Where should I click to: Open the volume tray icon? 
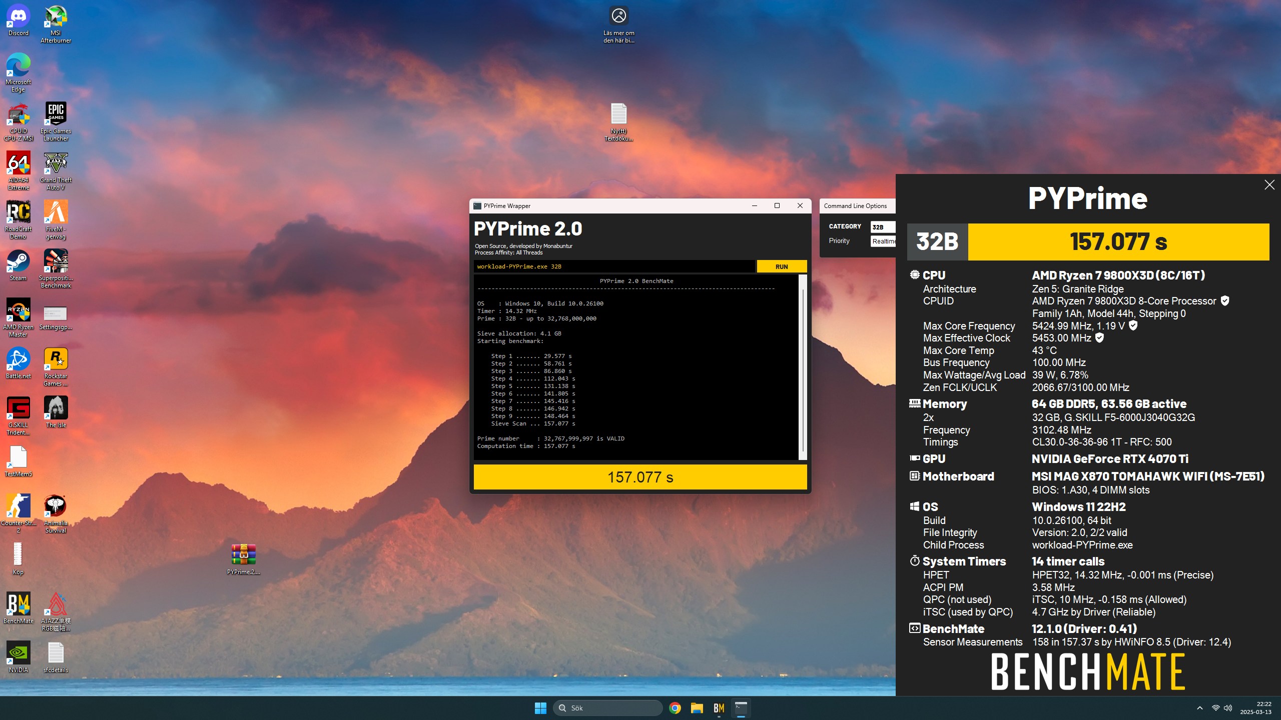tap(1228, 708)
